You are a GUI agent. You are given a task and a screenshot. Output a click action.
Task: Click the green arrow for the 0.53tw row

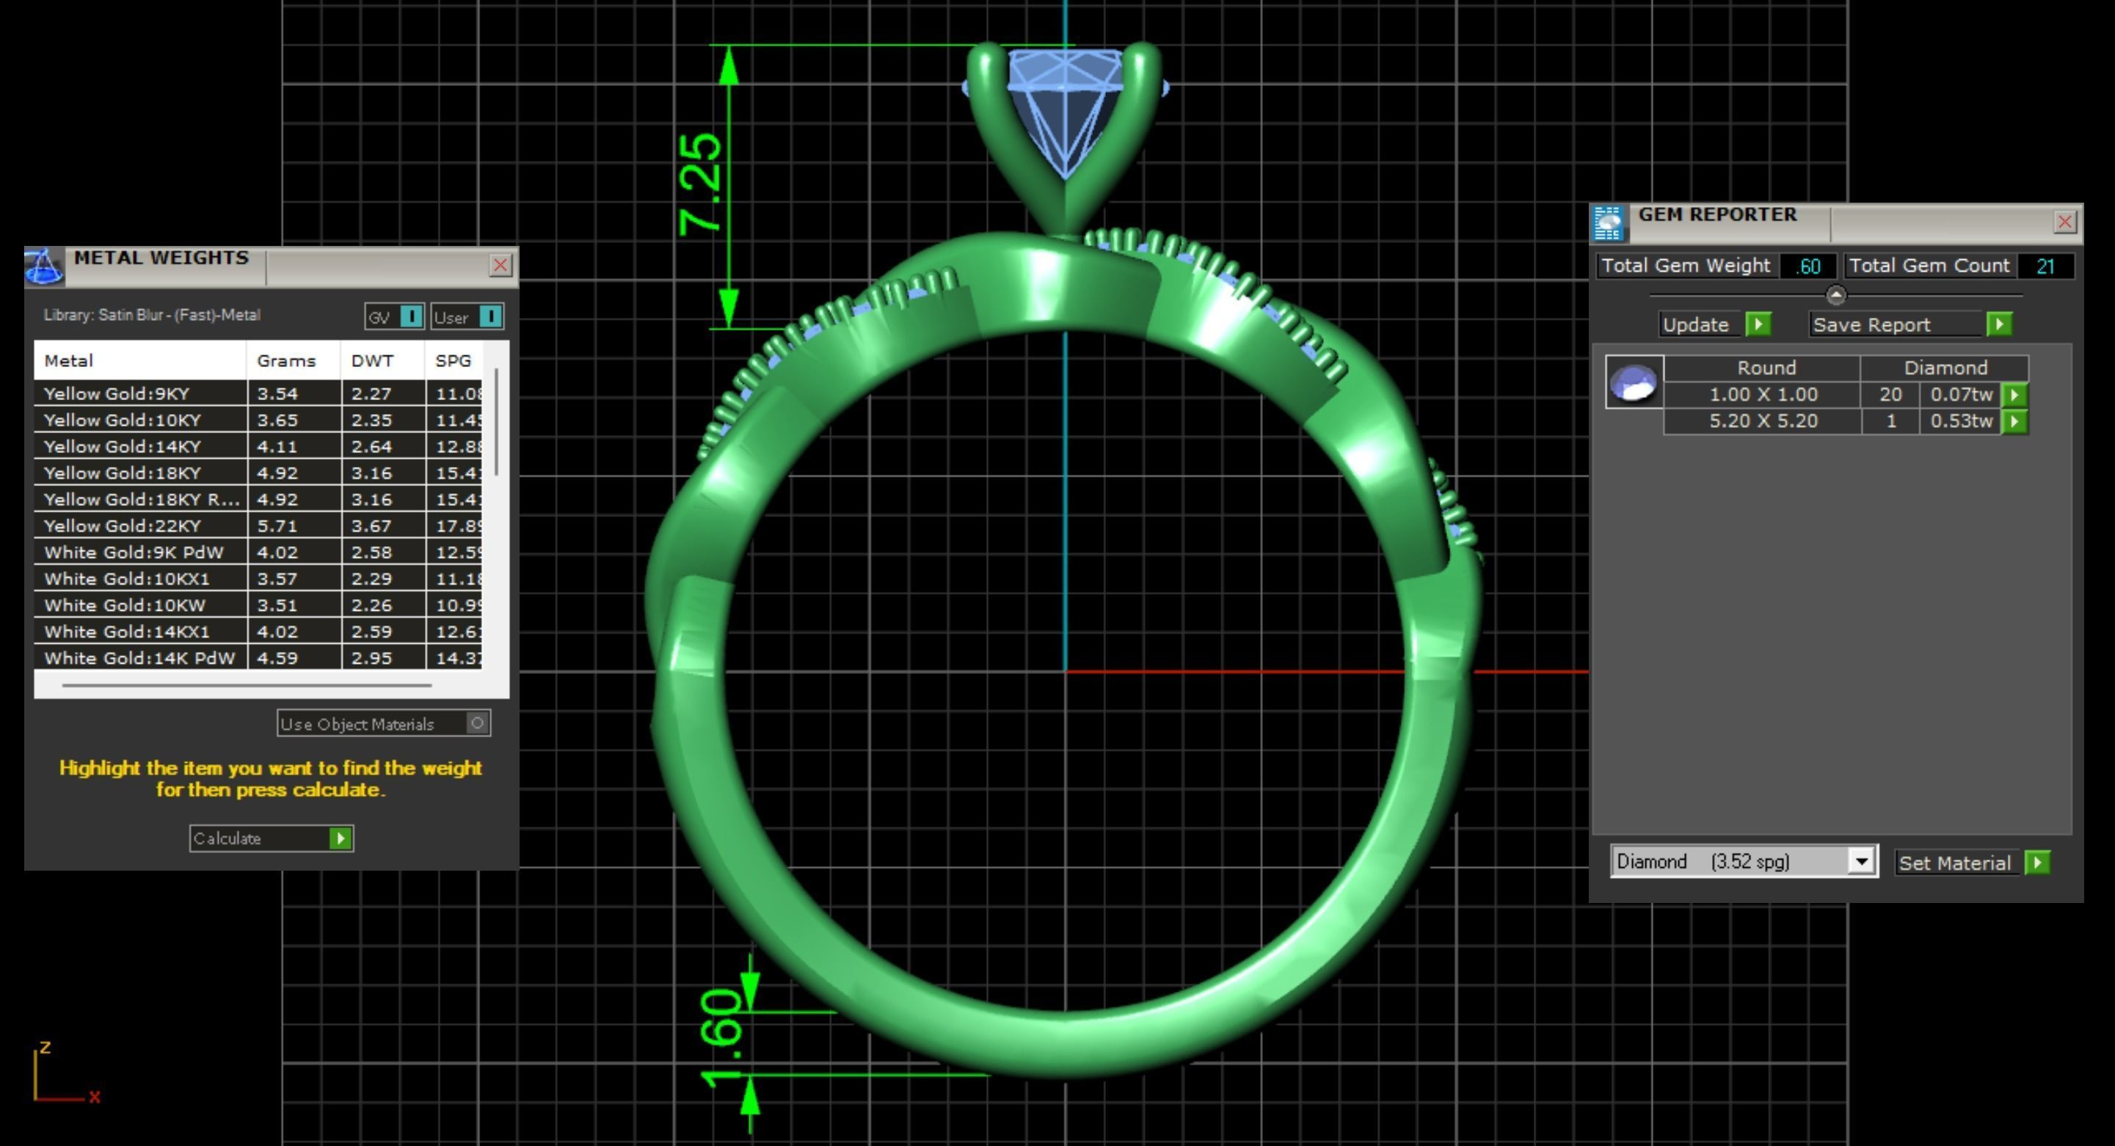pyautogui.click(x=2015, y=421)
